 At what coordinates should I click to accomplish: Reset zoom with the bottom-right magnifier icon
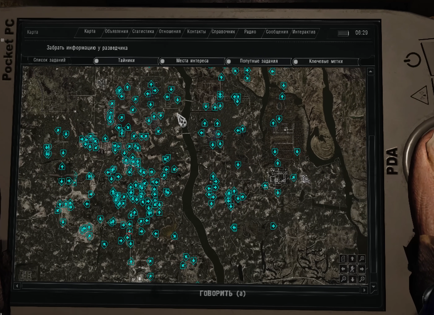(362, 279)
